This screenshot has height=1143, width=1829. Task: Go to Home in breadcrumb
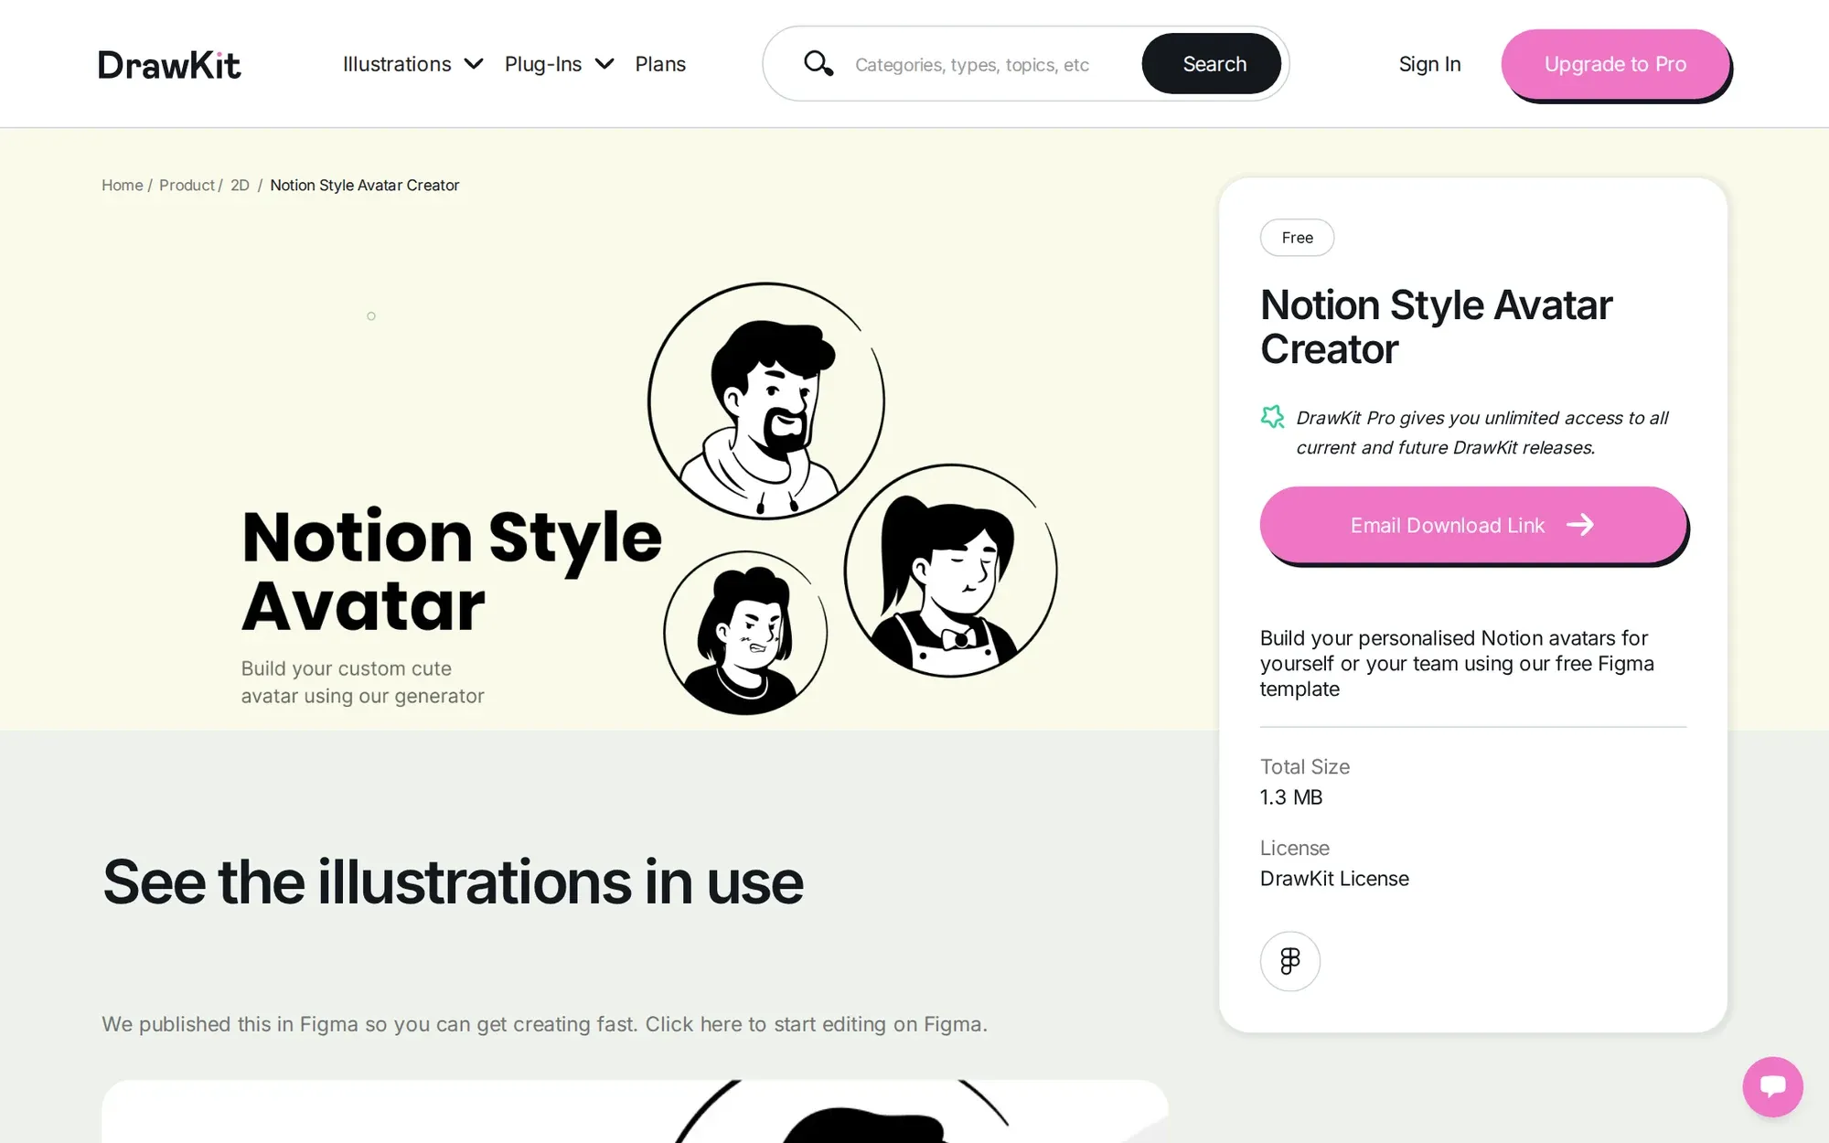122,185
